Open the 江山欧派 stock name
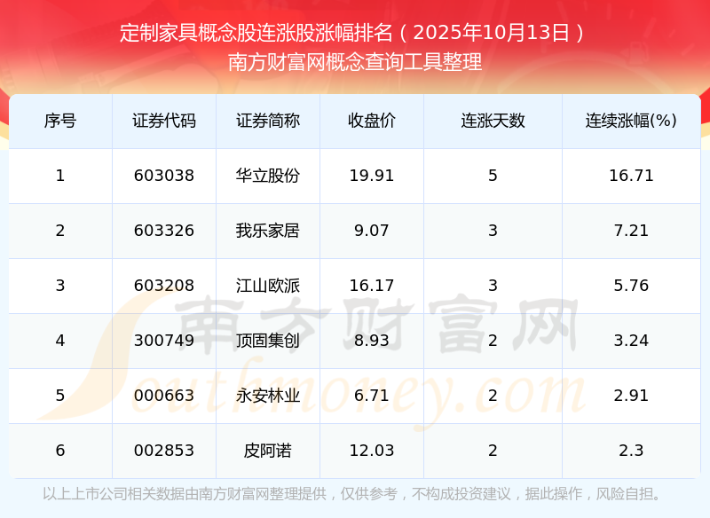The width and height of the screenshot is (710, 518). pyautogui.click(x=268, y=286)
